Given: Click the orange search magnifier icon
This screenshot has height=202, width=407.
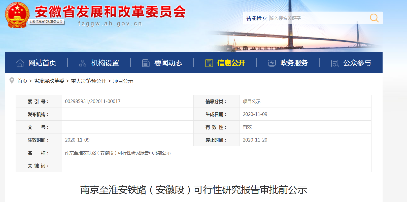Looking at the screenshot, I should click(x=374, y=18).
